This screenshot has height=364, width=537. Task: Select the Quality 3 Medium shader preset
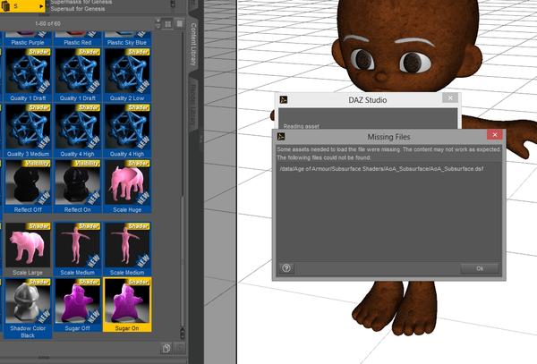tap(28, 131)
